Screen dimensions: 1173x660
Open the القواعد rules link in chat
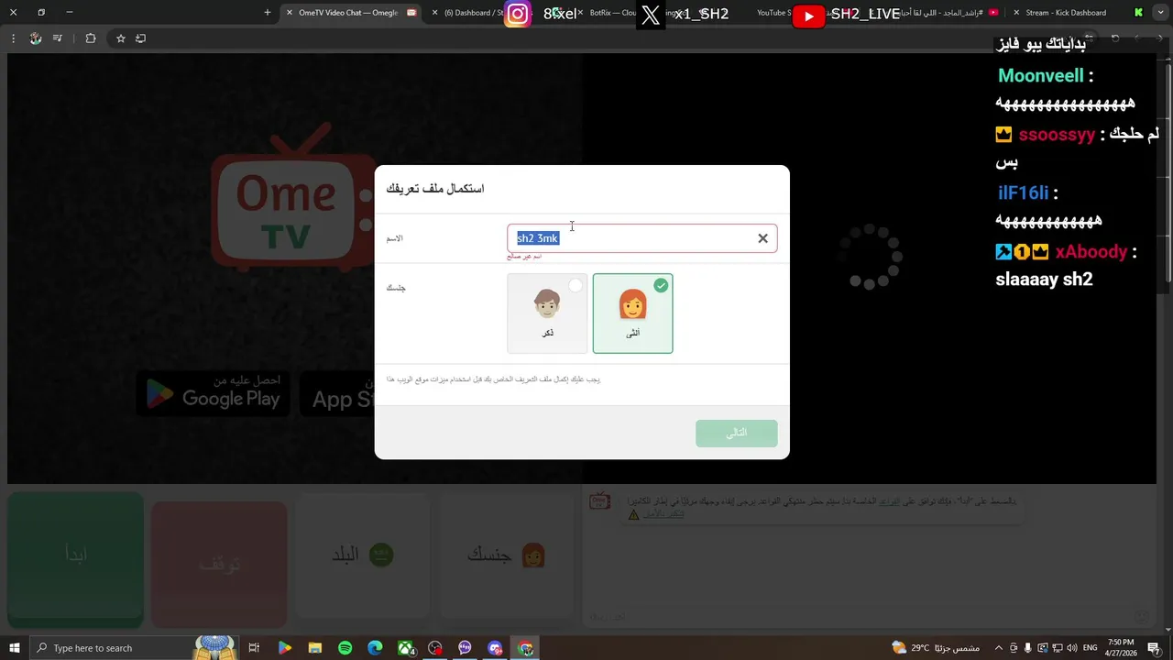pyautogui.click(x=889, y=501)
